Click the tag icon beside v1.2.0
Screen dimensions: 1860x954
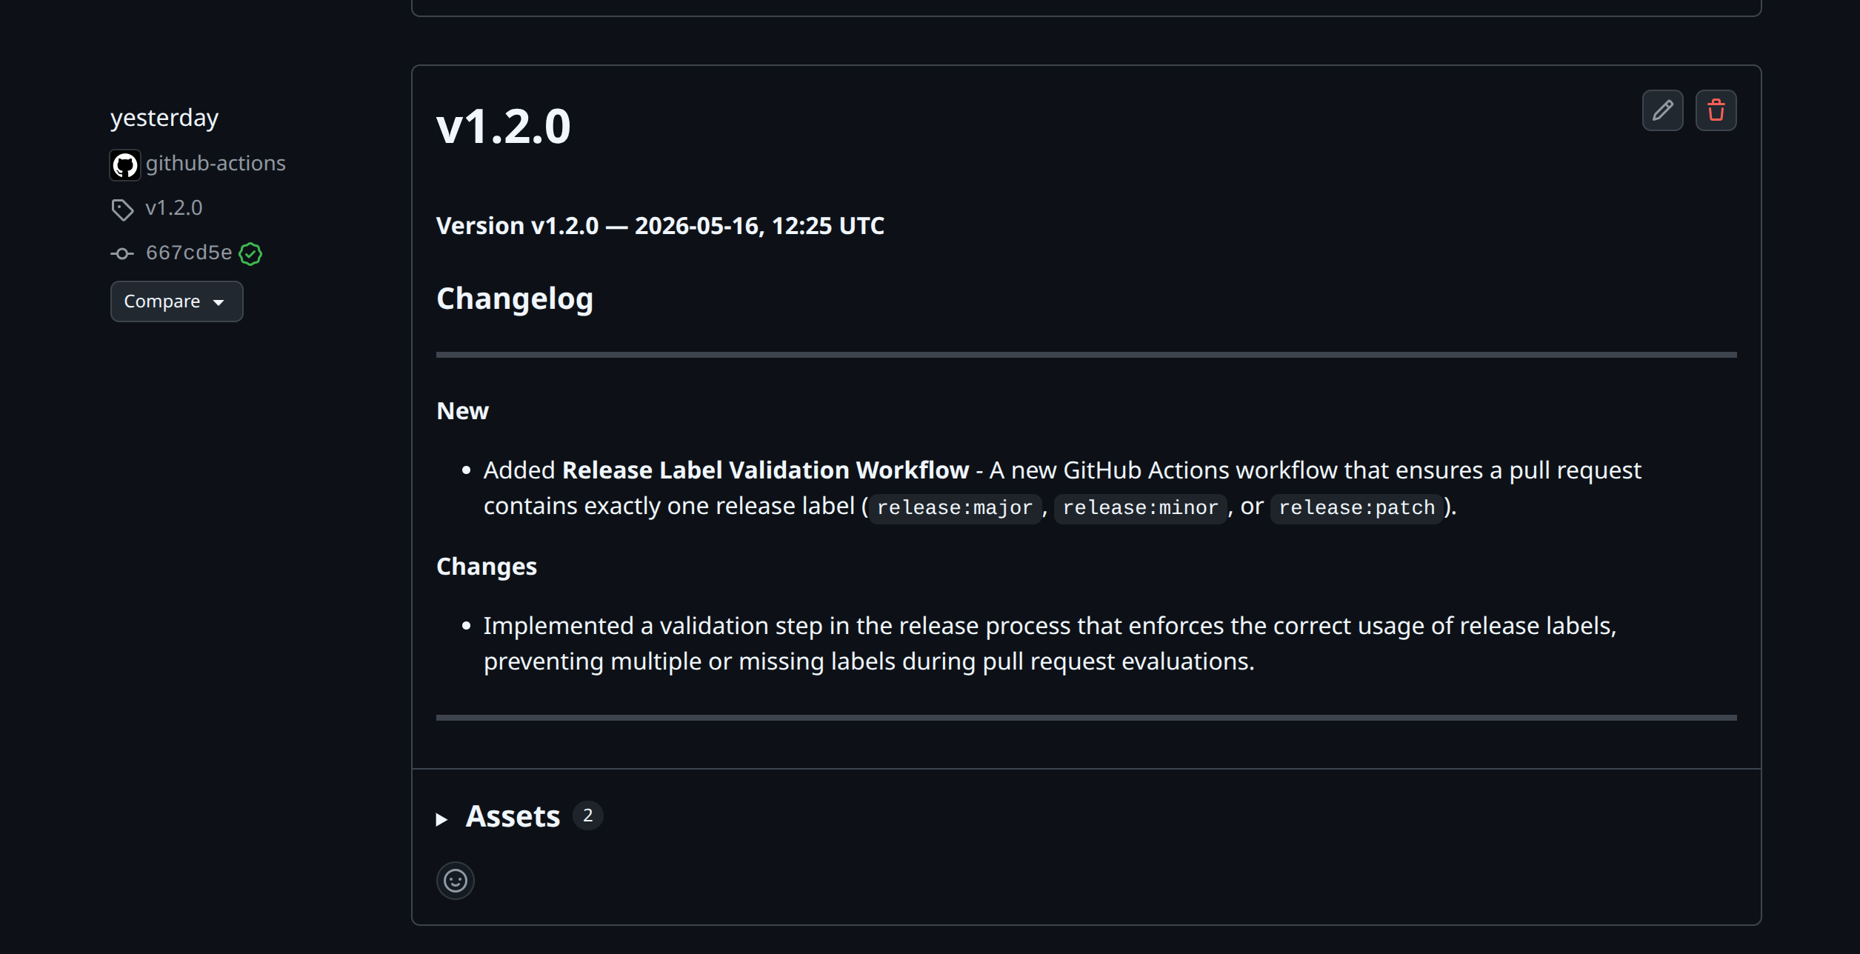pos(122,210)
